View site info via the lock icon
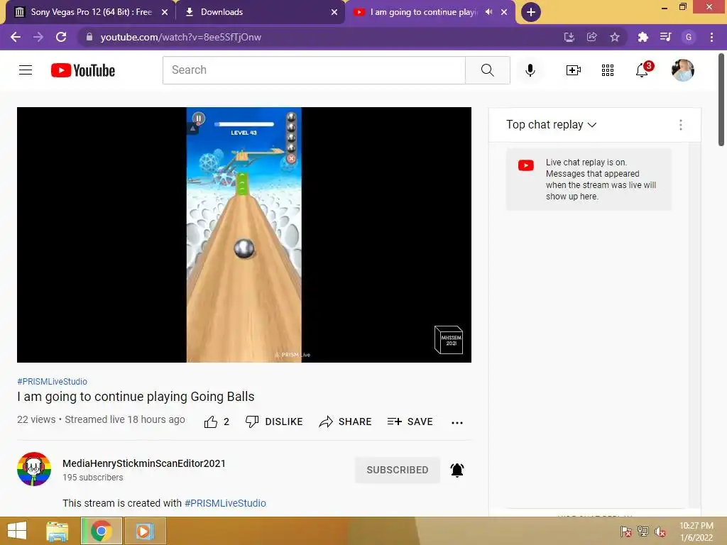Viewport: 727px width, 545px height. tap(89, 37)
